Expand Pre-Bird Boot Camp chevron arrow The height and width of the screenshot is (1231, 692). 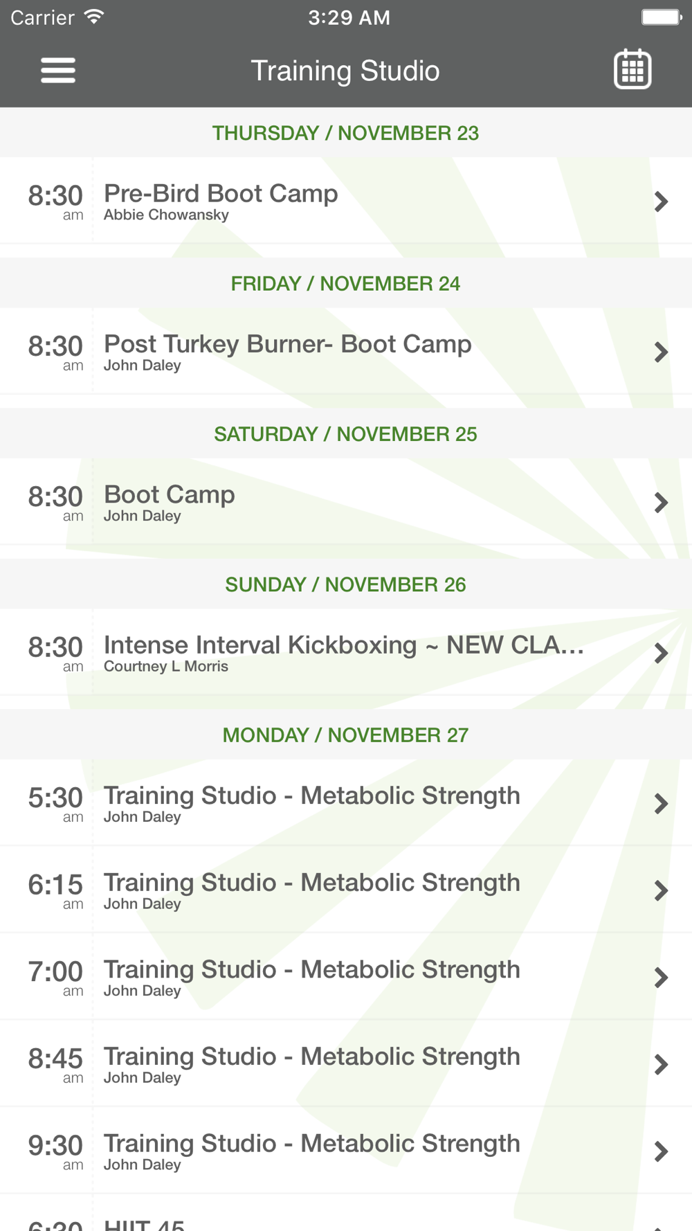point(662,201)
